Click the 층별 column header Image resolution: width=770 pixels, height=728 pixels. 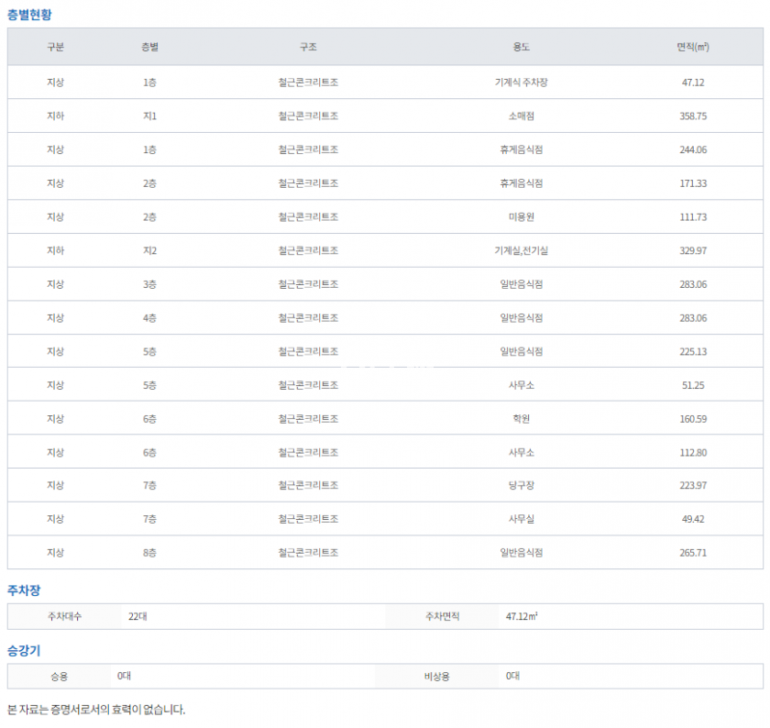(149, 47)
